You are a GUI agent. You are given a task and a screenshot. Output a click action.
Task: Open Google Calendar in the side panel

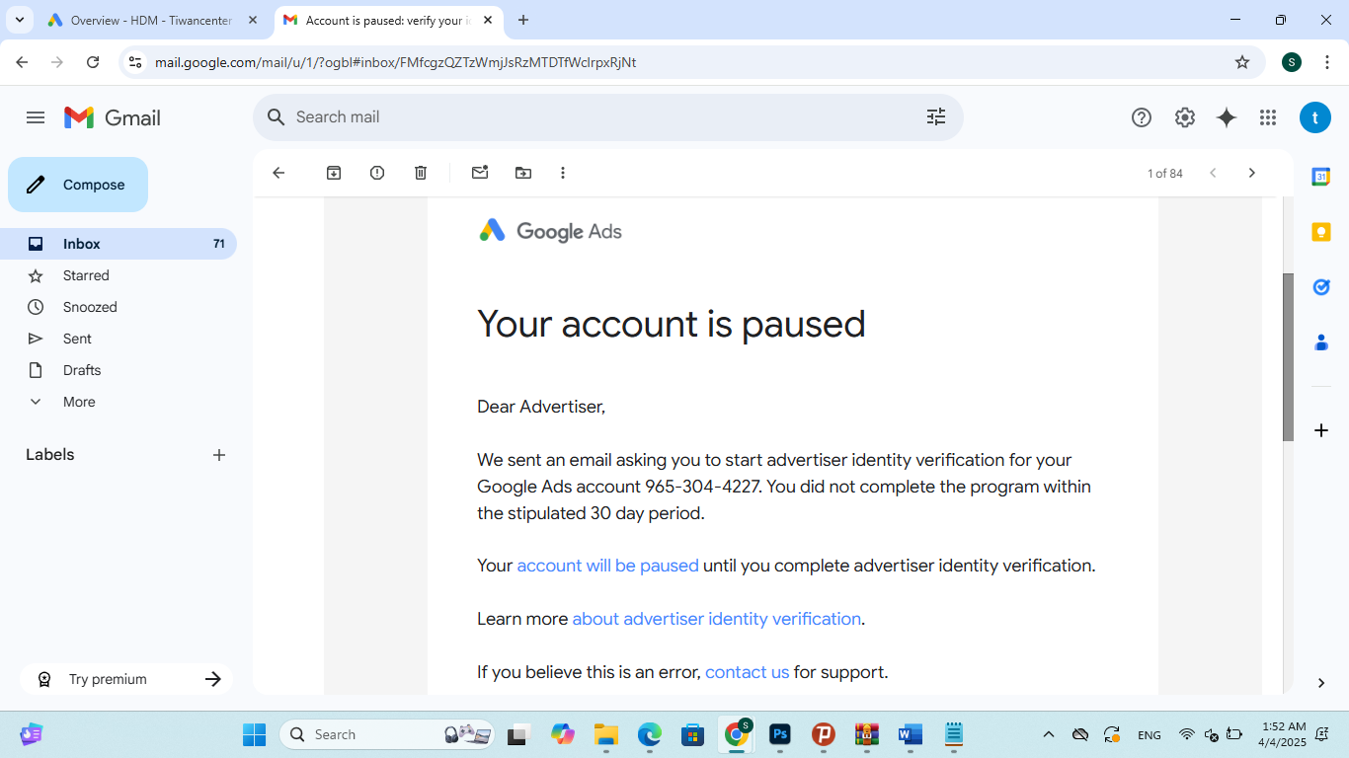[x=1320, y=177]
